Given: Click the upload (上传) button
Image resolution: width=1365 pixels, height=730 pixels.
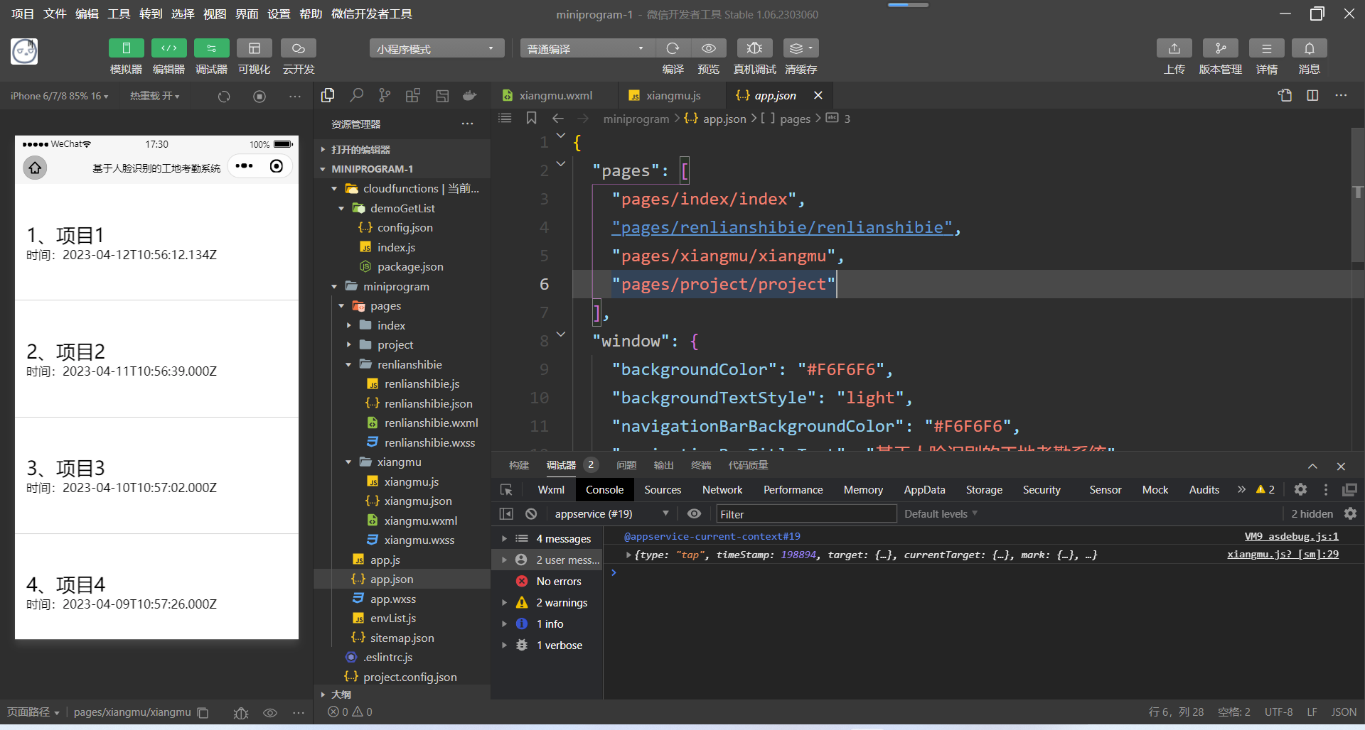Looking at the screenshot, I should (x=1174, y=48).
